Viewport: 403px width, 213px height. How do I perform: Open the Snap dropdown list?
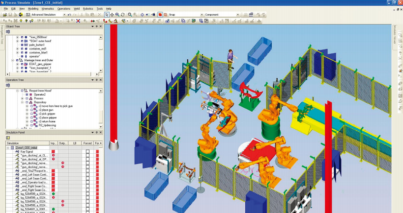coord(202,15)
